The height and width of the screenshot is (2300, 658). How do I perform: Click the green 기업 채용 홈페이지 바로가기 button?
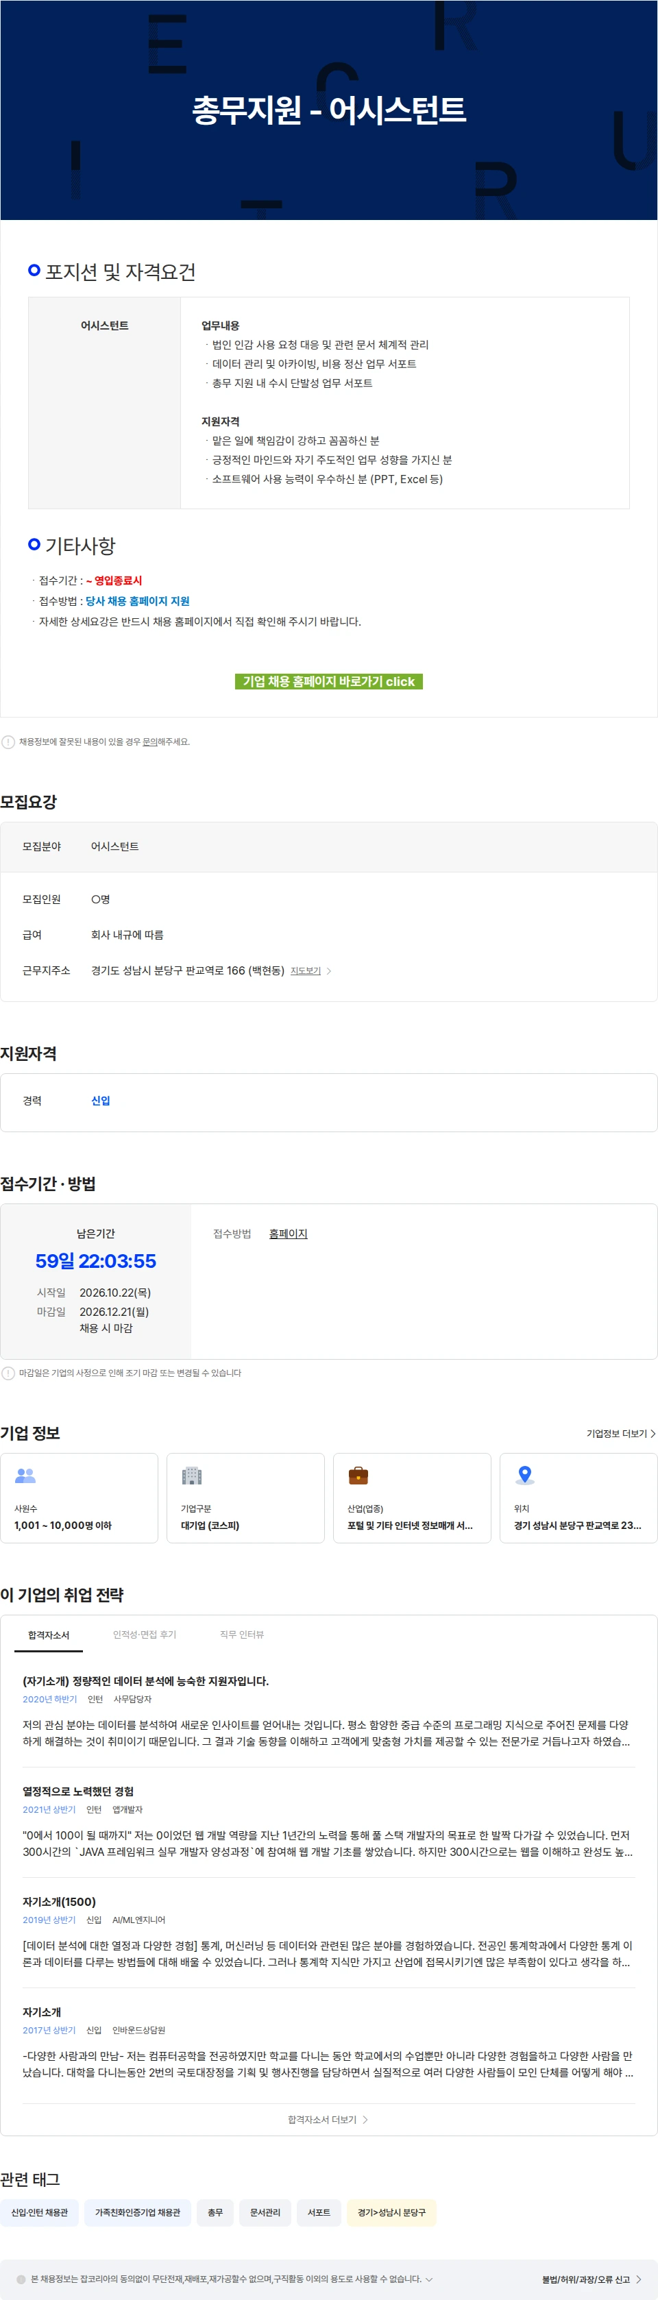tap(328, 681)
